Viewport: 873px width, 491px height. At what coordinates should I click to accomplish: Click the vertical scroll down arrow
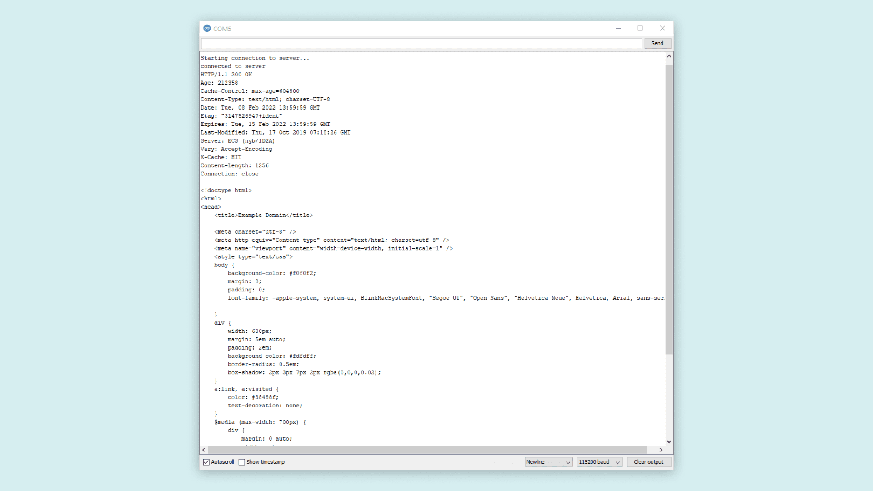[x=669, y=441]
